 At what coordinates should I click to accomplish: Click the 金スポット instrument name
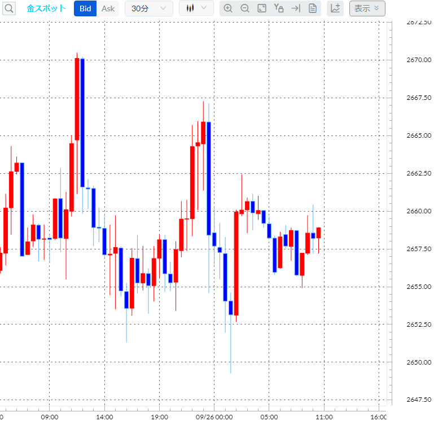(46, 8)
